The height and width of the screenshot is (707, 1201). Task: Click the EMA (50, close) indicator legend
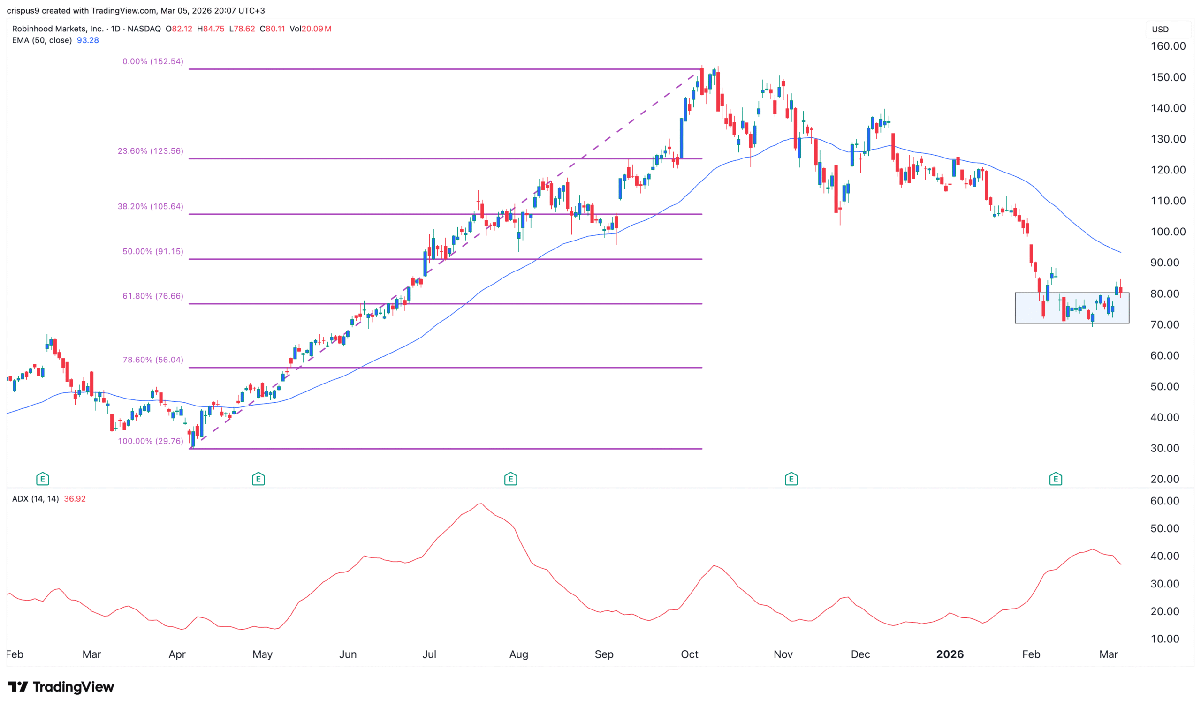coord(42,40)
